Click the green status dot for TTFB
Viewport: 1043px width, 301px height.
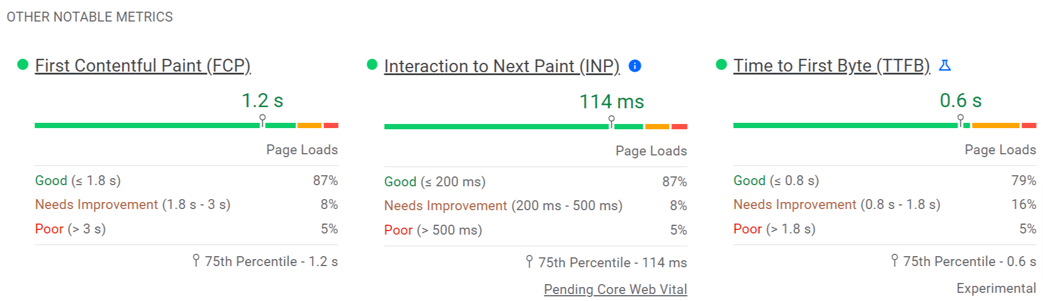tap(721, 65)
